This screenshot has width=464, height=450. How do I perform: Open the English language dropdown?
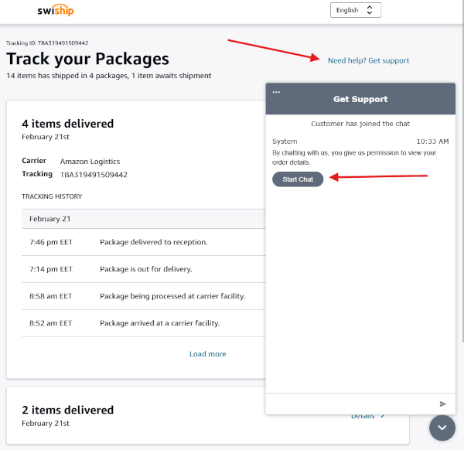tap(356, 10)
